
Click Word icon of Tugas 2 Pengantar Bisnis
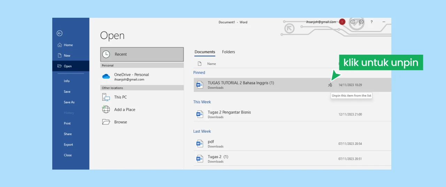coord(200,114)
